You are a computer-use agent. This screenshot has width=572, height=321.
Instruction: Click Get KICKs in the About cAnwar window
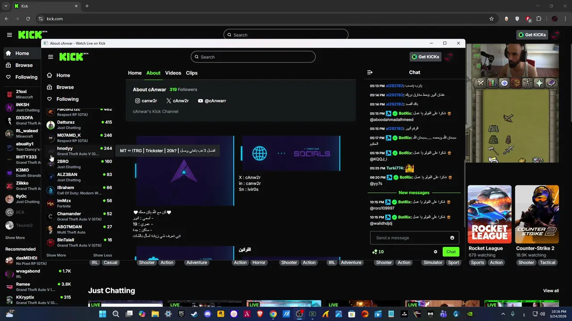pyautogui.click(x=425, y=57)
